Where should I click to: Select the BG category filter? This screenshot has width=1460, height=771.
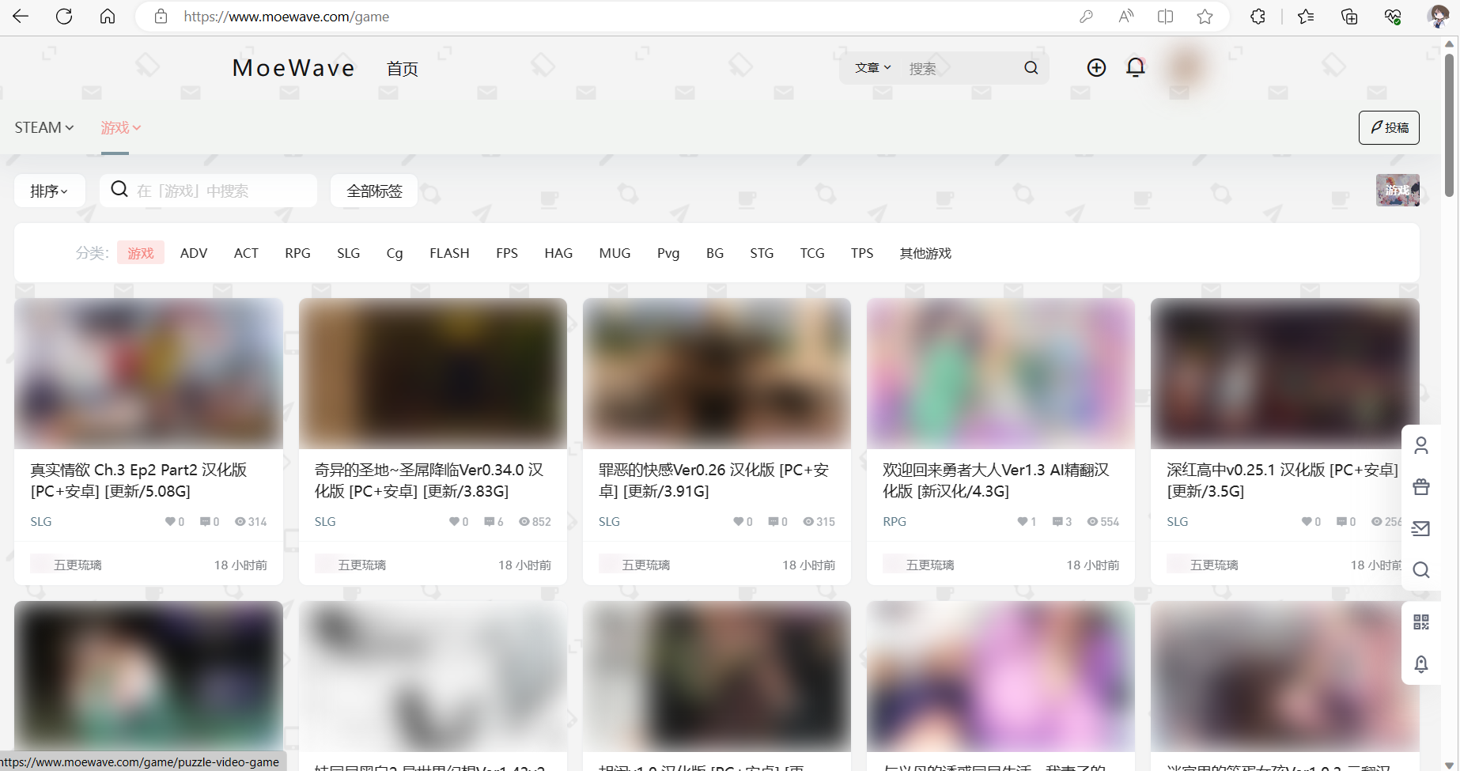coord(715,253)
